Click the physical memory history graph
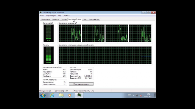This screenshot has width=195, height=109. tap(105, 55)
